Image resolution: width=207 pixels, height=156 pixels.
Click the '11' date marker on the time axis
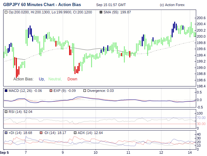tap(128, 152)
